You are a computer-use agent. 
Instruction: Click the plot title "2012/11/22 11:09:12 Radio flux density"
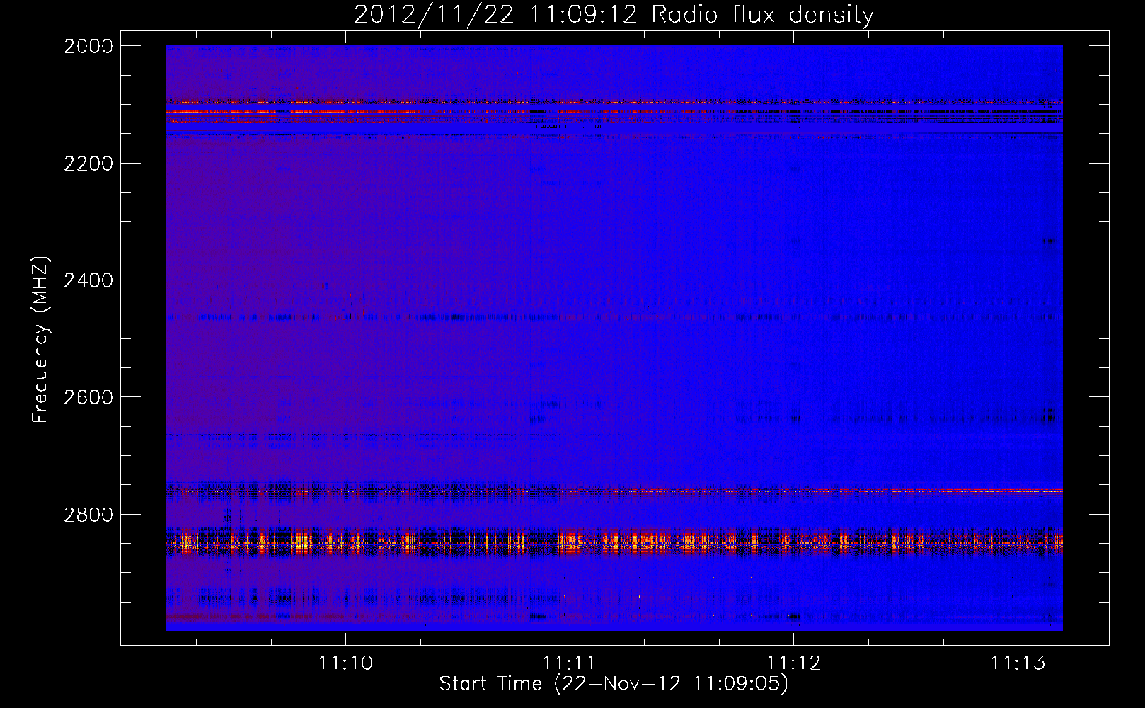(x=614, y=15)
